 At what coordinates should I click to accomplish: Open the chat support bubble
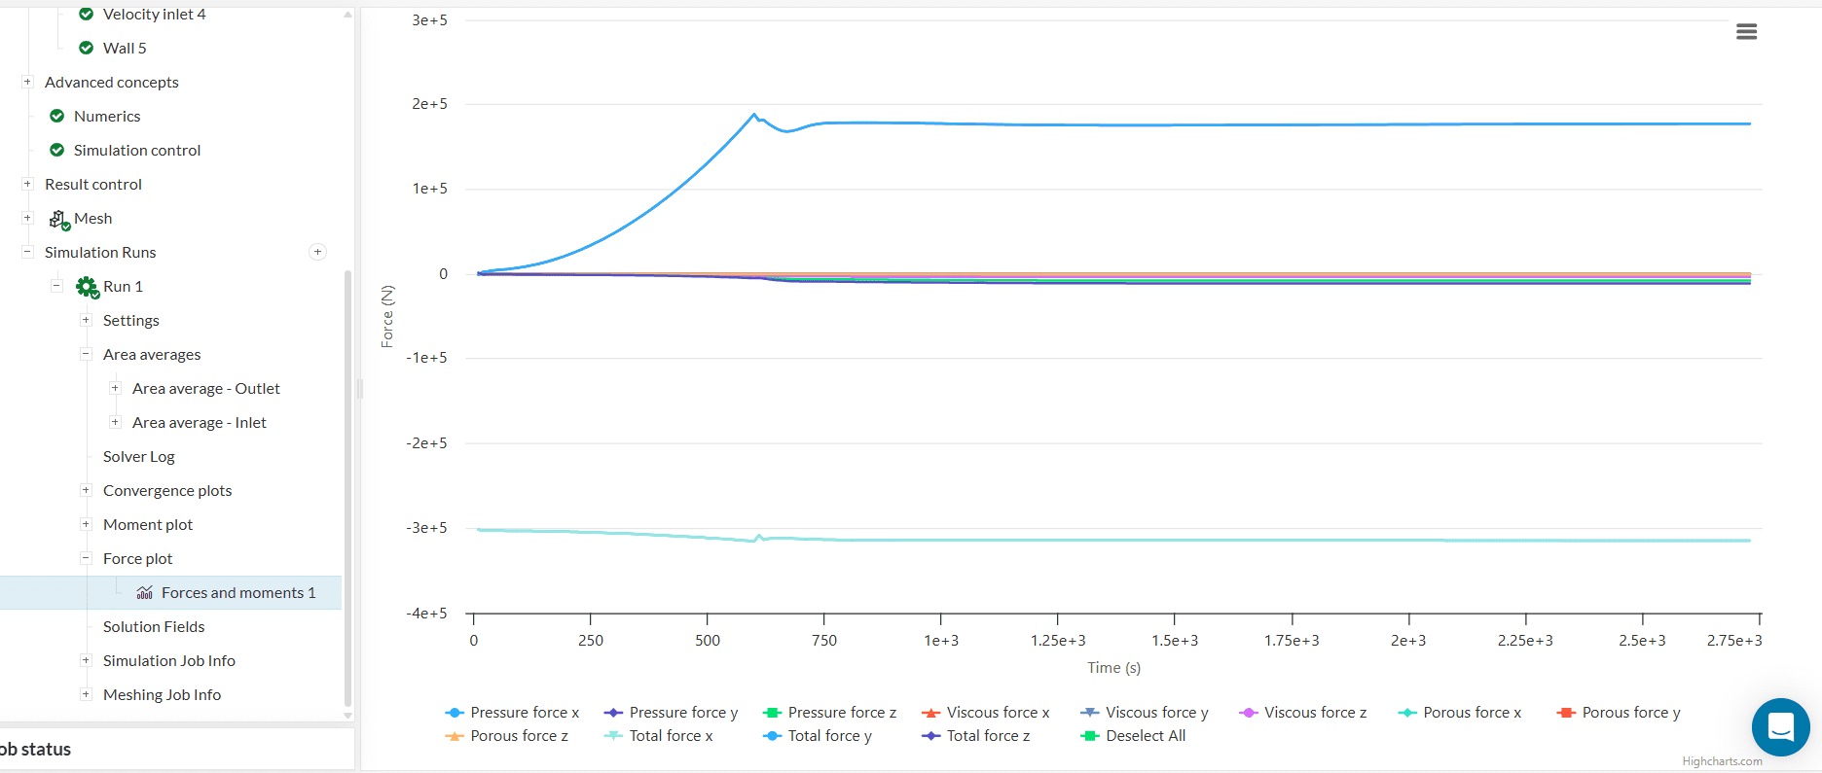click(x=1780, y=726)
